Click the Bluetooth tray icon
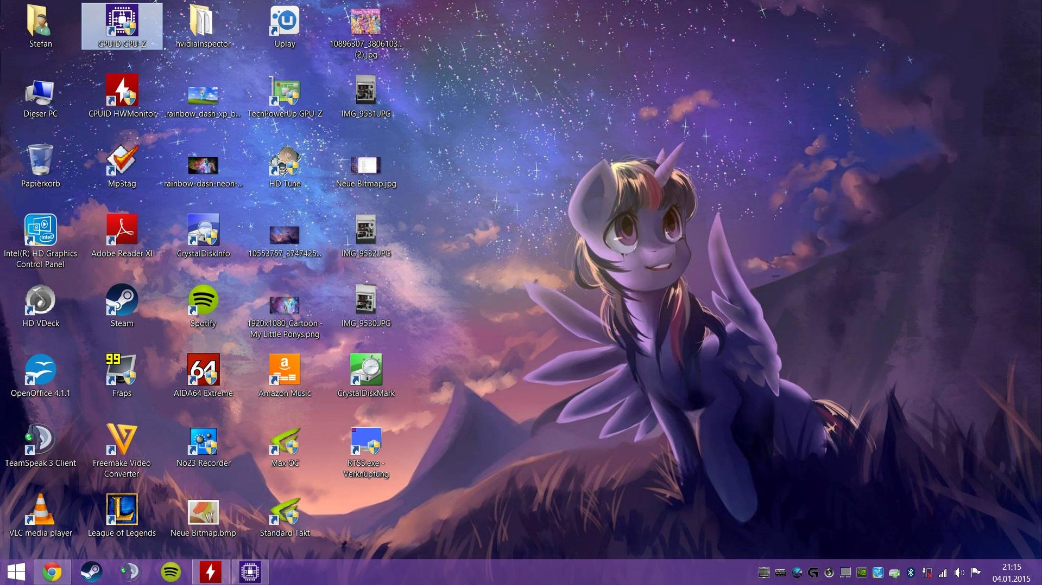The image size is (1042, 585). 911,573
